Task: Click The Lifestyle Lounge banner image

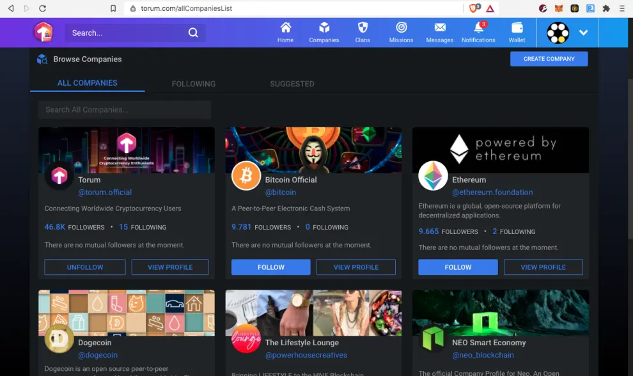Action: point(313,313)
